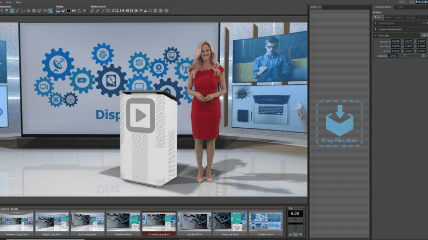428x240 pixels.
Task: Click the down triangle in Slides Control
Action: (141, 11)
